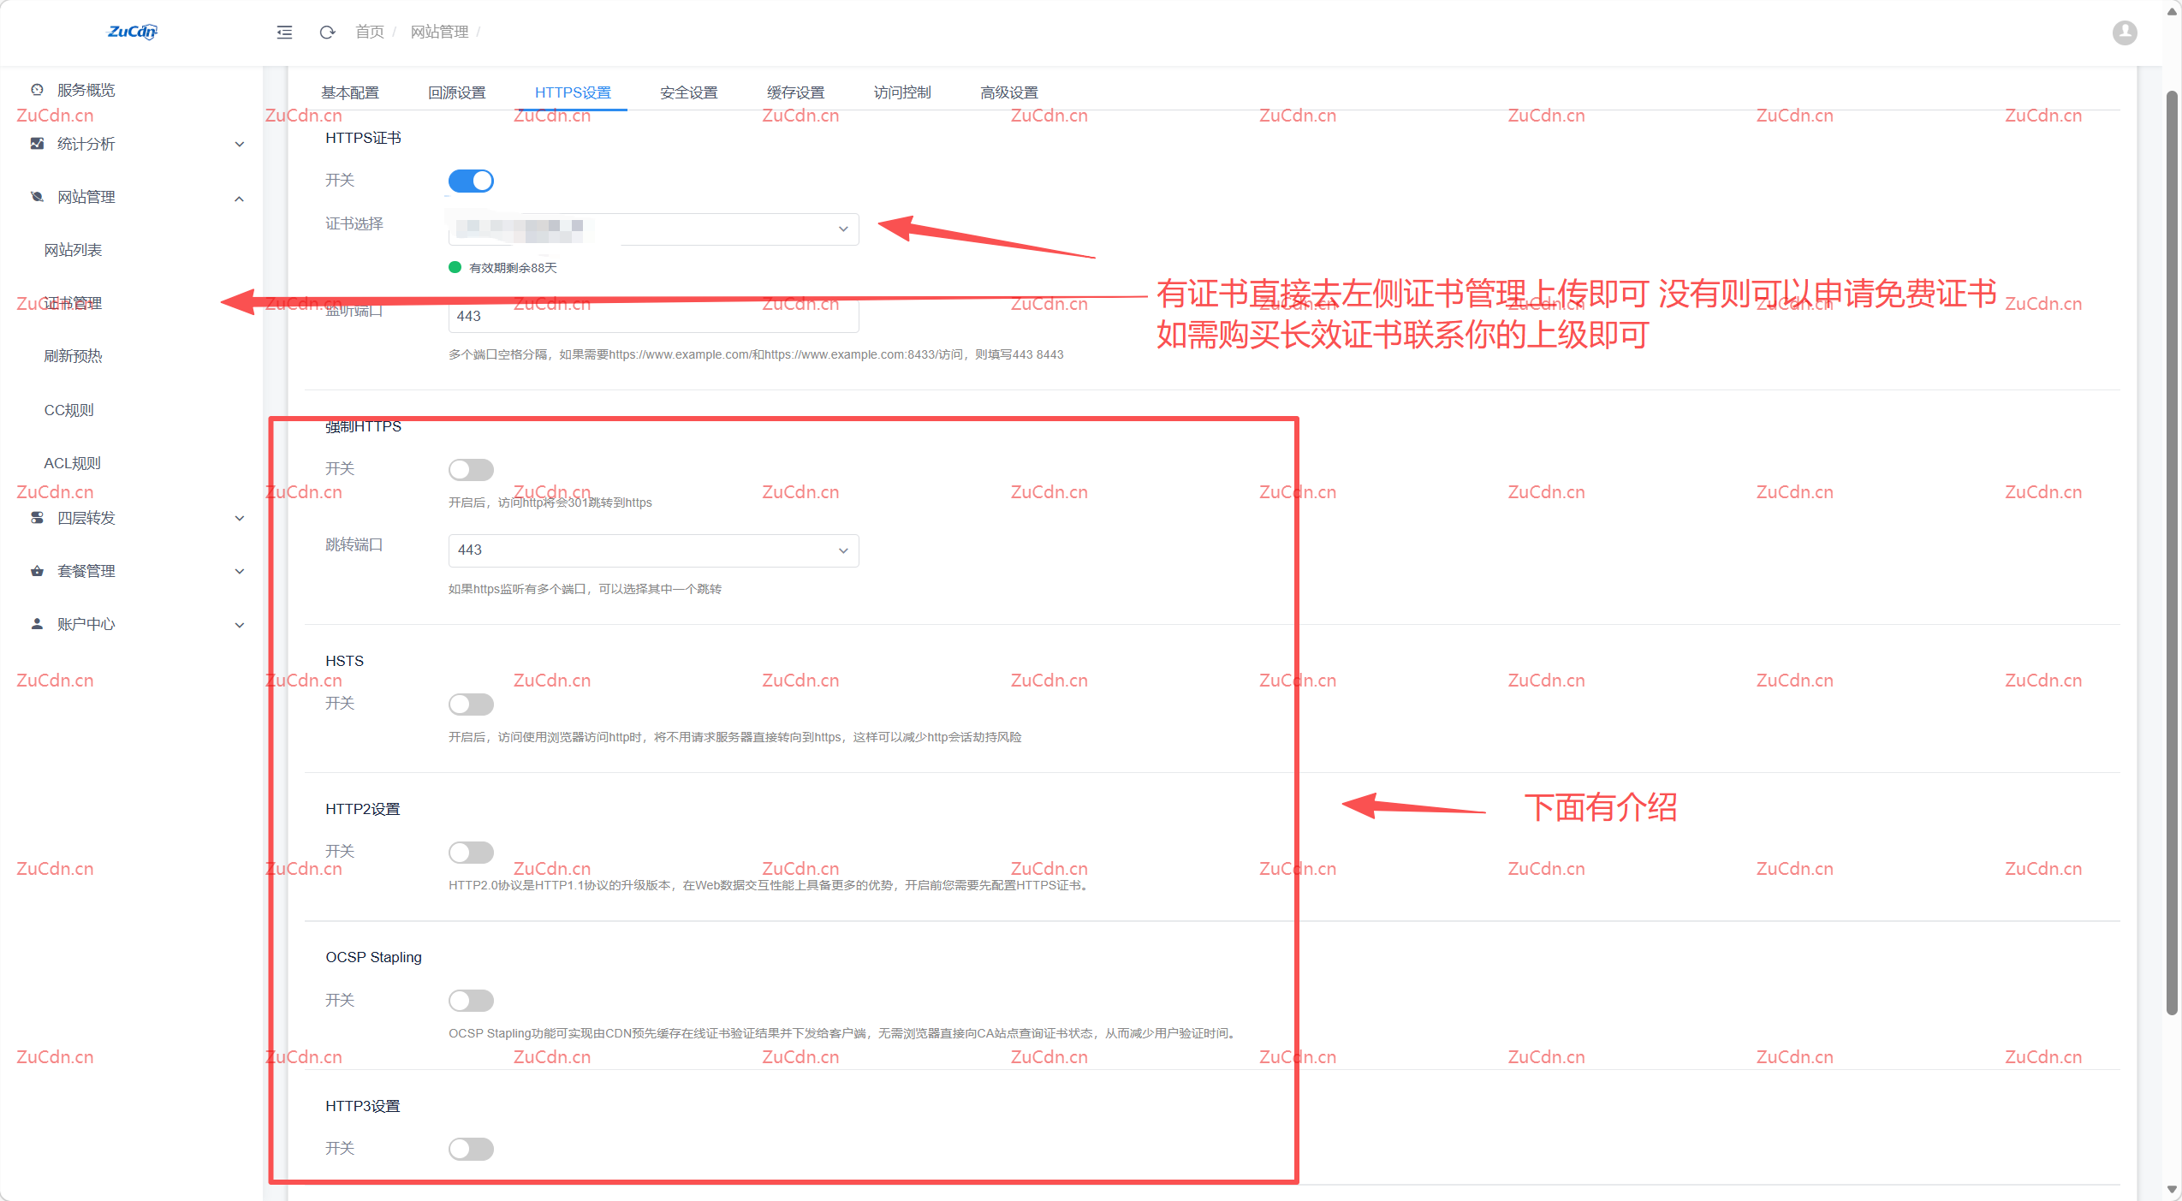Disable the HTTPS证书 开关 toggle
The image size is (2182, 1201).
(x=471, y=180)
